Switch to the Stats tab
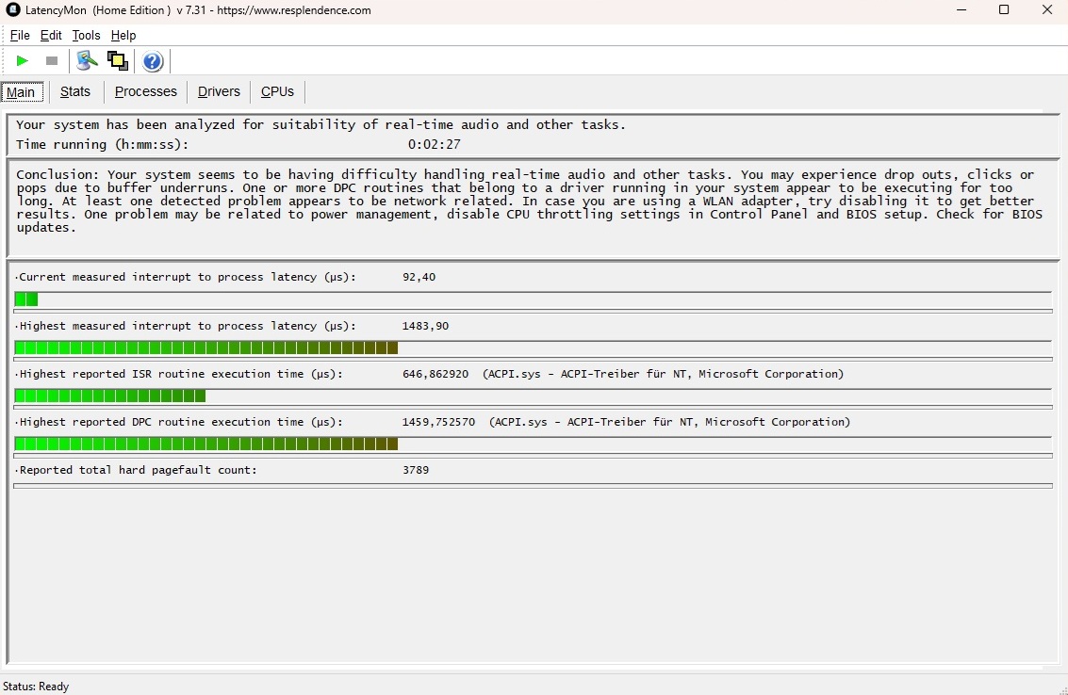The height and width of the screenshot is (695, 1068). [x=75, y=91]
